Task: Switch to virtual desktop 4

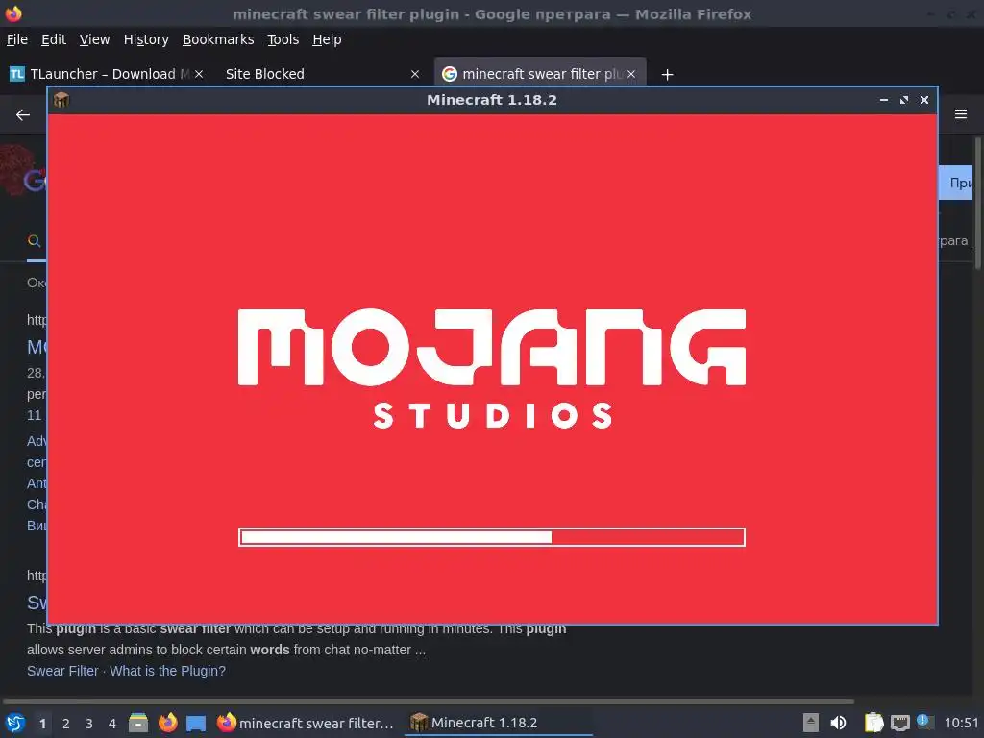Action: click(112, 724)
